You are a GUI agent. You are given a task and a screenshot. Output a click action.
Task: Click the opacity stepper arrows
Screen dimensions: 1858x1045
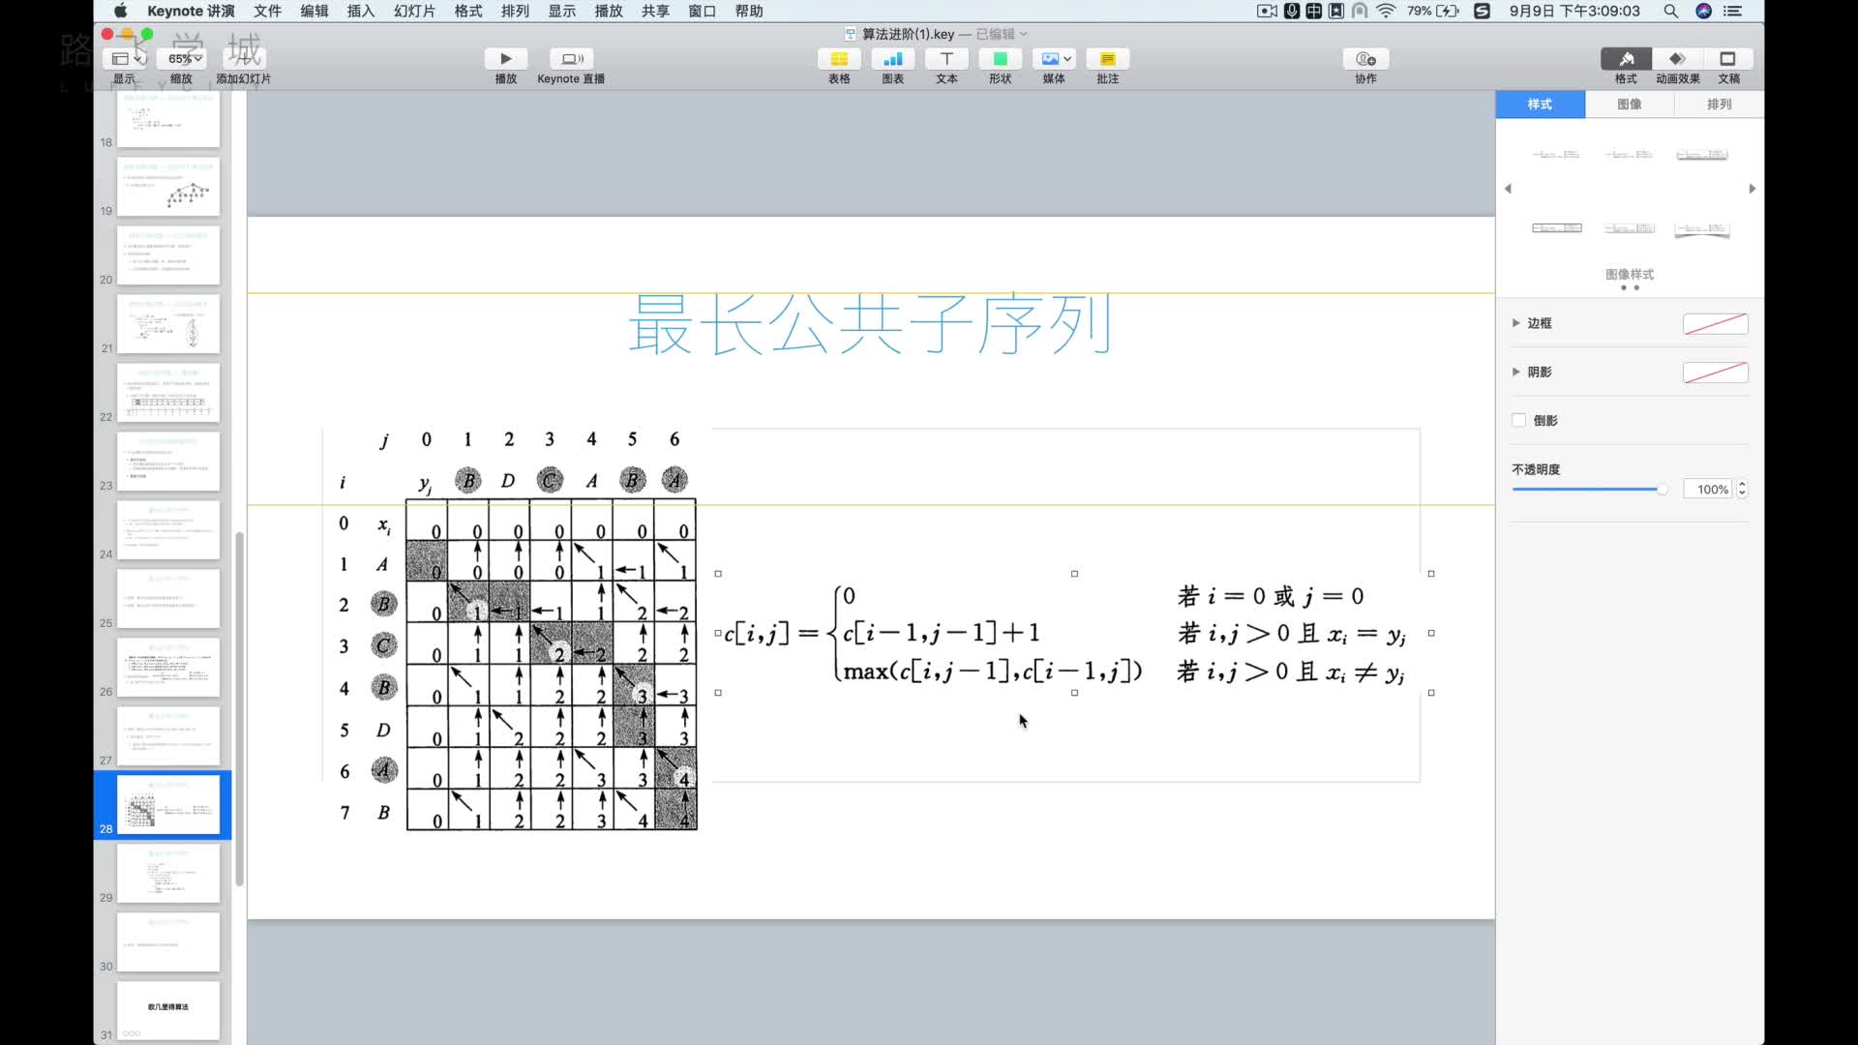click(1742, 490)
